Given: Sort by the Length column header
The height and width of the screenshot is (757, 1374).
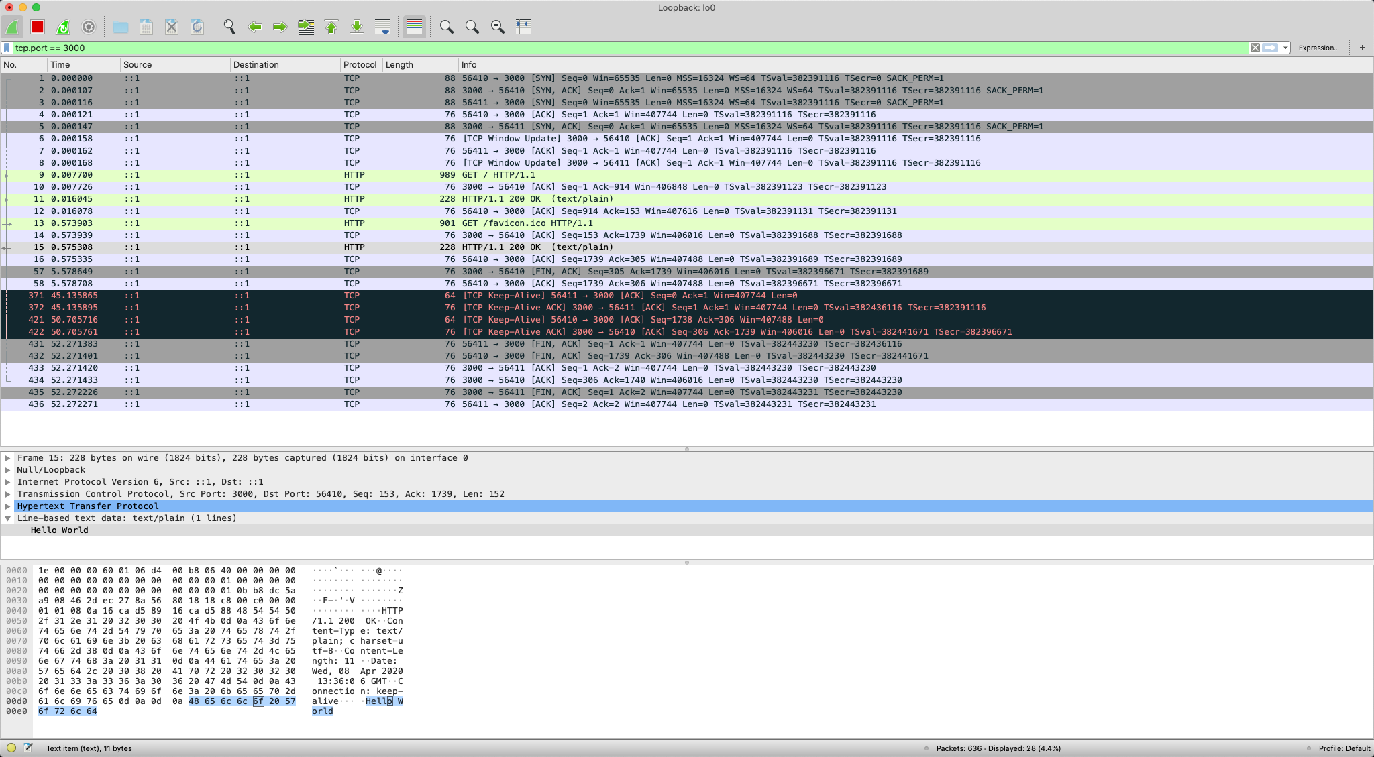Looking at the screenshot, I should 420,64.
